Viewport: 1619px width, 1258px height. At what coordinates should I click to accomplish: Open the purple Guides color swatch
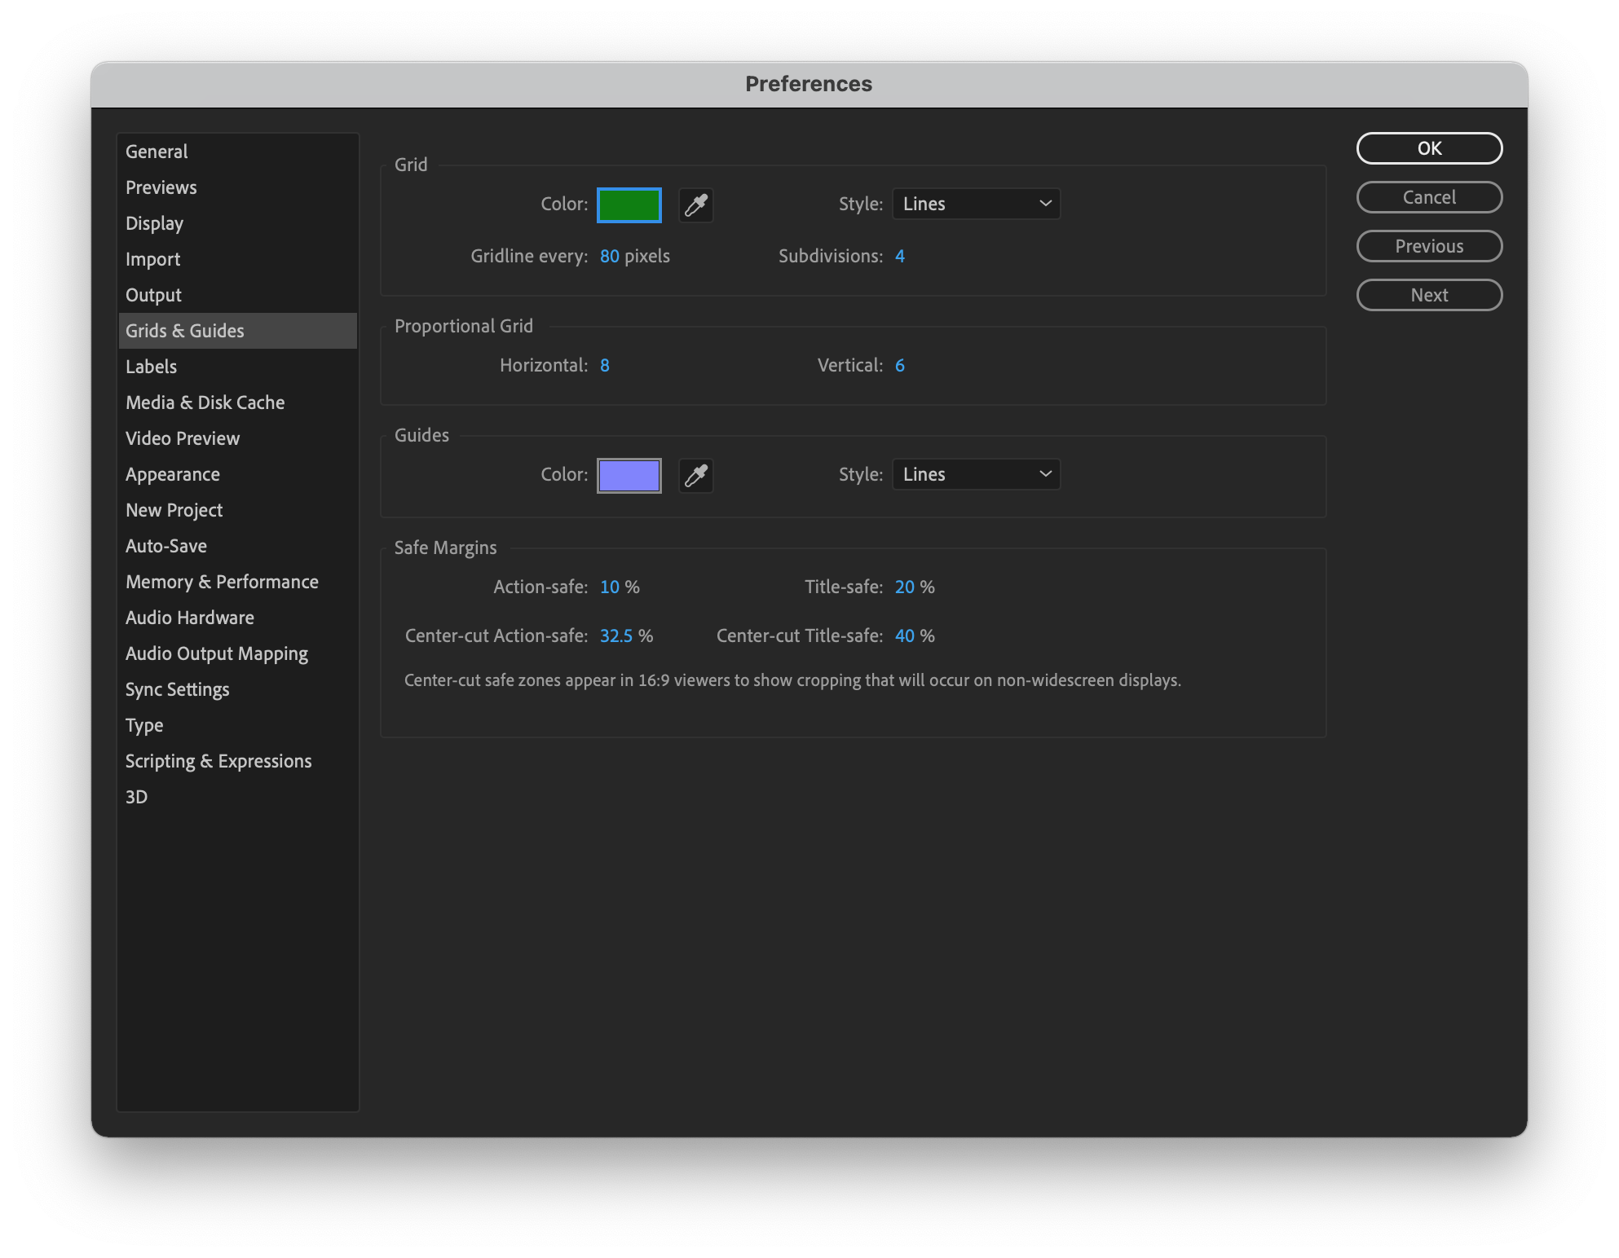pyautogui.click(x=629, y=475)
